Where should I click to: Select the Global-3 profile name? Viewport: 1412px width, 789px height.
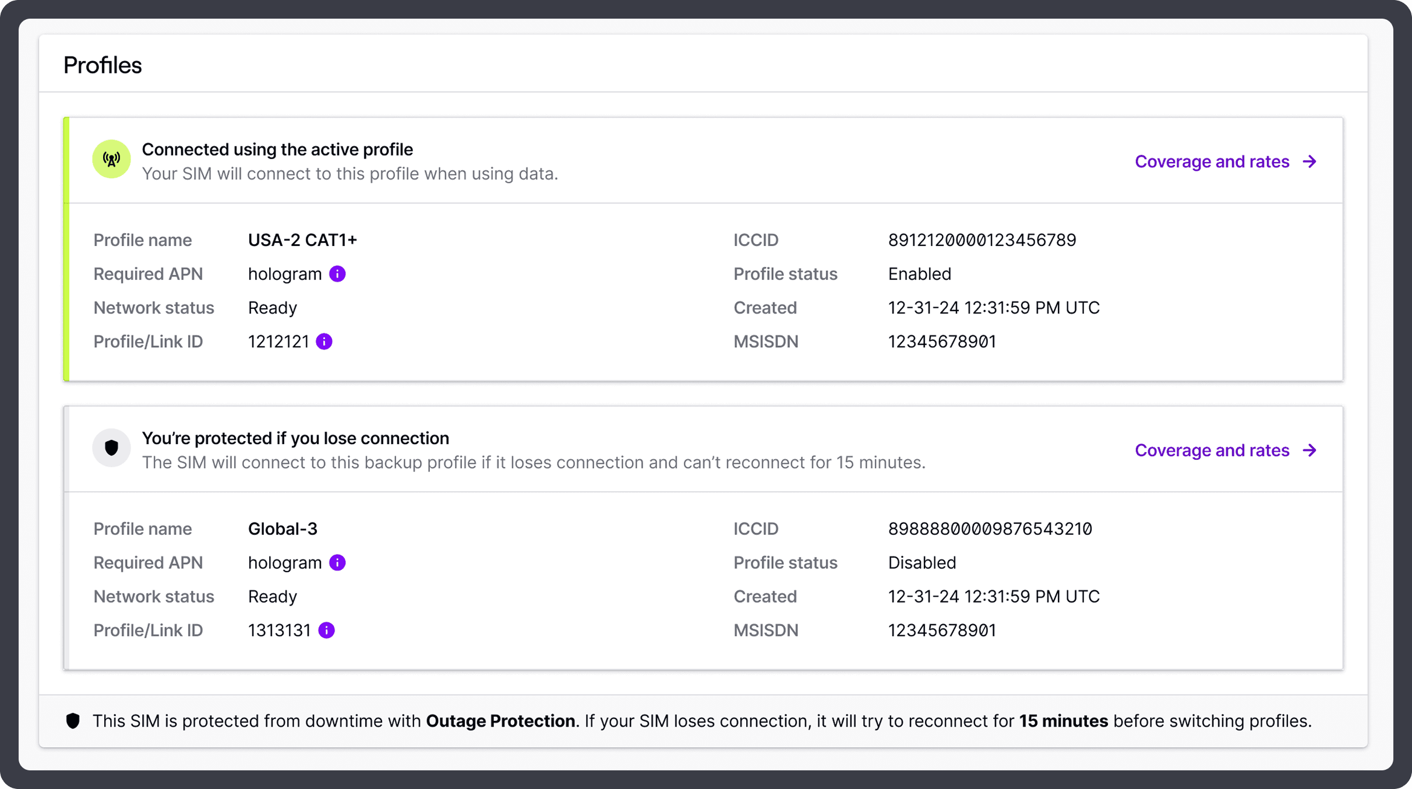[x=283, y=529]
